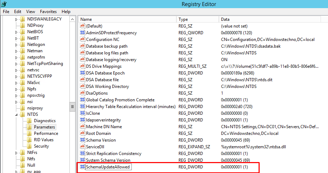The height and width of the screenshot is (173, 328).
Task: Click data cell C:\Windows\NTDS\ntds.dit
Action: point(247,80)
